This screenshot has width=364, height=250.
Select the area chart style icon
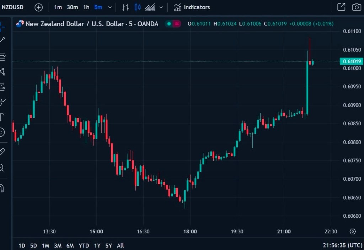tap(150, 7)
